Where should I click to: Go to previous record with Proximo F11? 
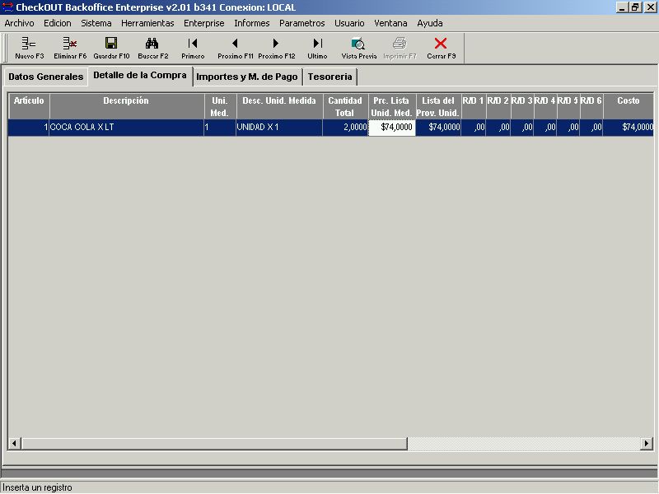point(236,49)
